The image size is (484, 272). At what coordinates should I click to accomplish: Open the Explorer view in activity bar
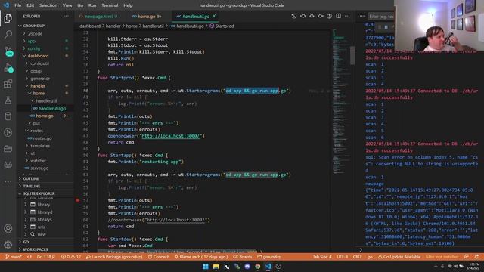pos(8,18)
